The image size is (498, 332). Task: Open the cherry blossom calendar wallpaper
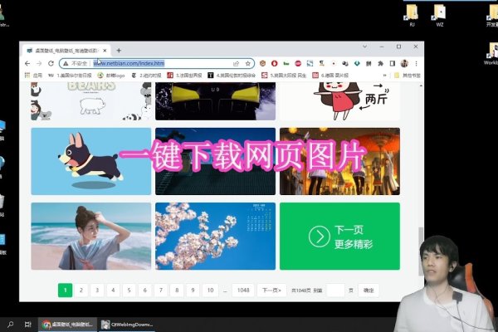[x=215, y=236]
